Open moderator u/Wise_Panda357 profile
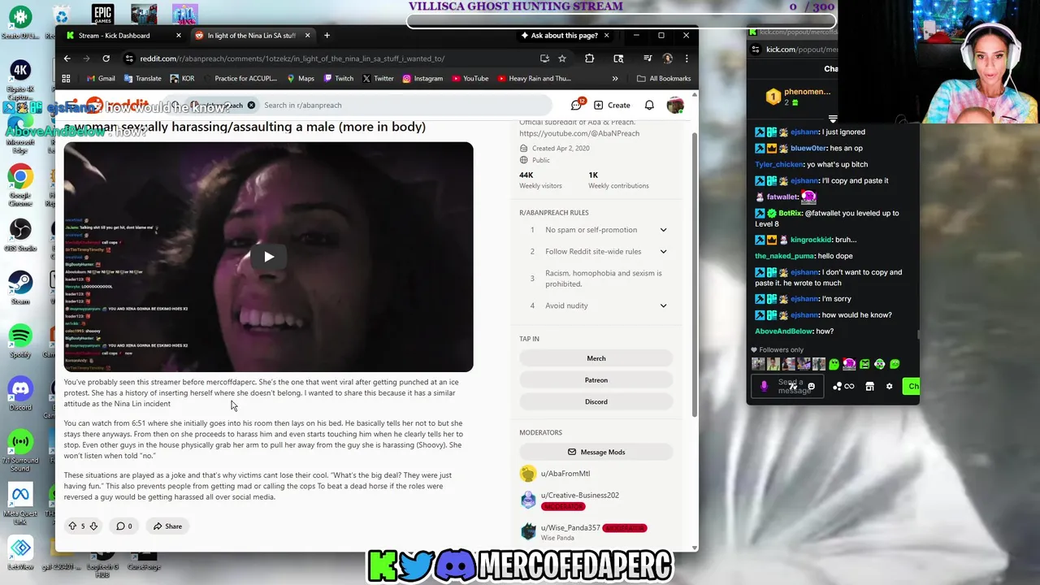 570,528
